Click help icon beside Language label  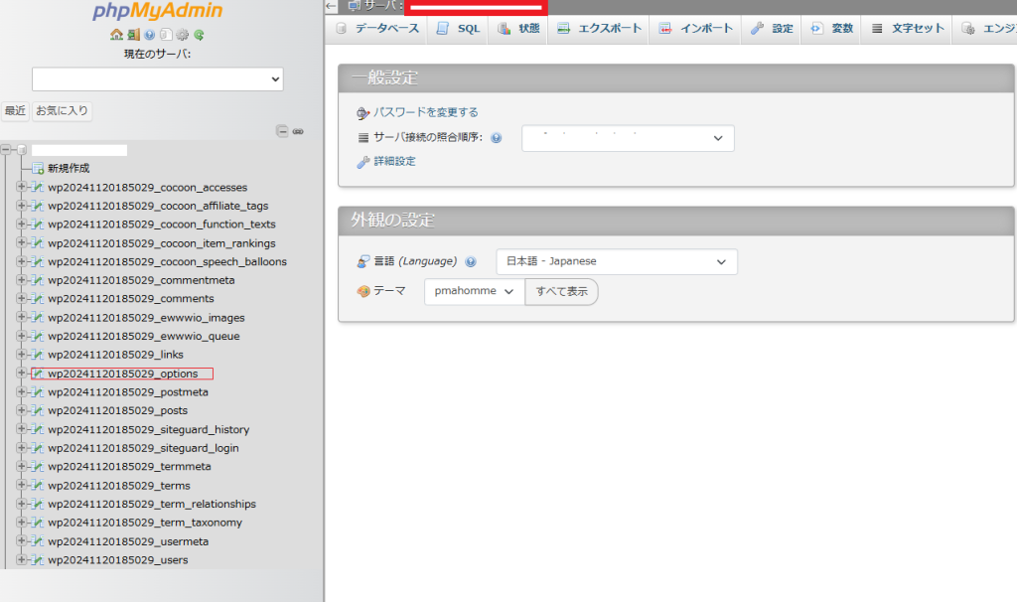471,262
